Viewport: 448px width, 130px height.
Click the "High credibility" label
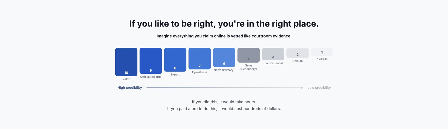(x=130, y=88)
